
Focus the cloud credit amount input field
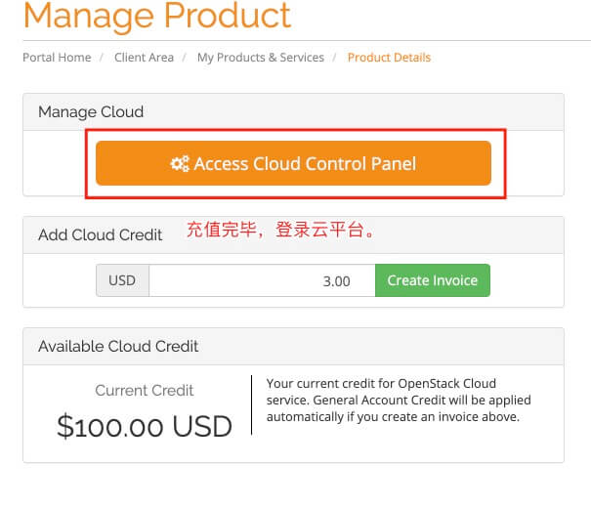[x=262, y=280]
